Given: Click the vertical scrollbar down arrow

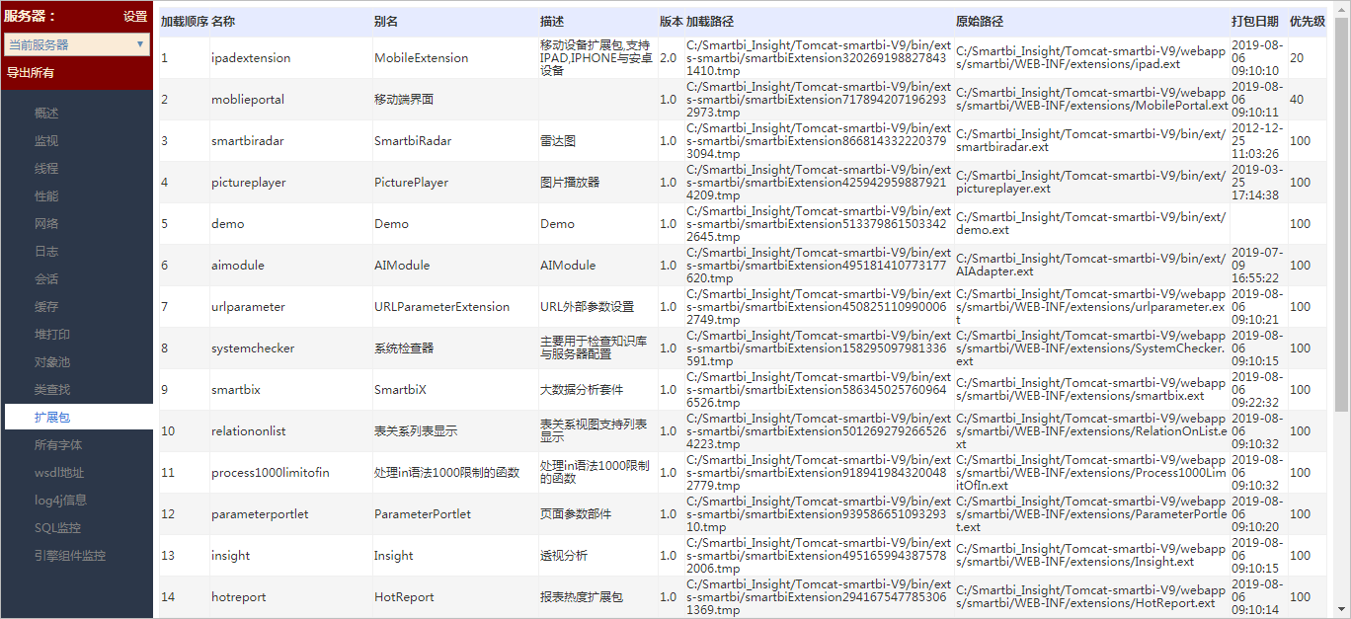Looking at the screenshot, I should [1342, 609].
